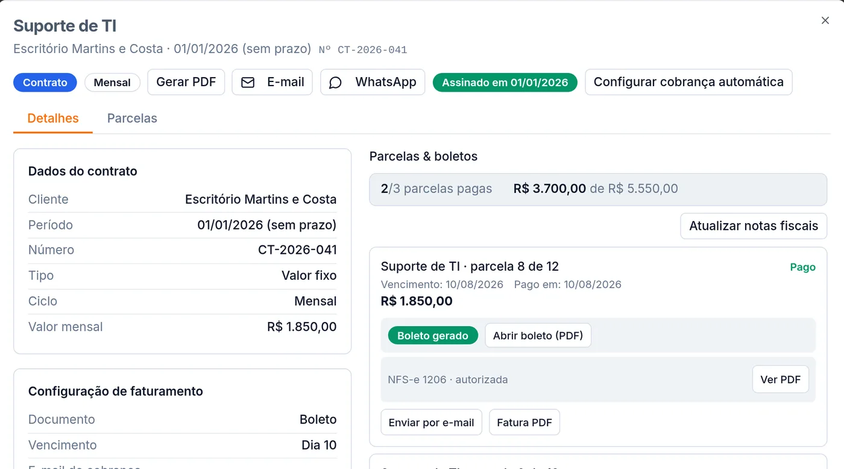Image resolution: width=844 pixels, height=469 pixels.
Task: Click 'Configuração de faturamento' heading
Action: tap(116, 391)
